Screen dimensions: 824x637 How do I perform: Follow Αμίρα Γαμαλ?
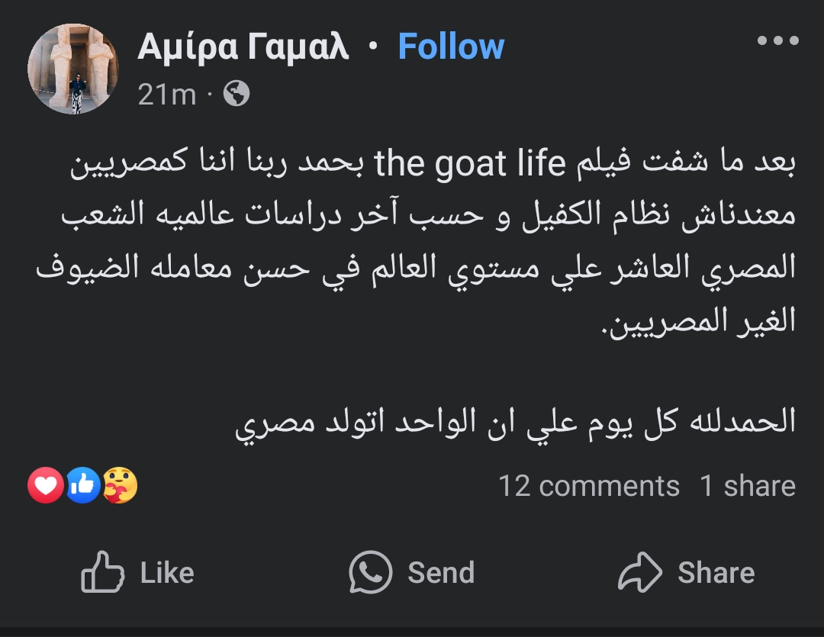pyautogui.click(x=451, y=47)
